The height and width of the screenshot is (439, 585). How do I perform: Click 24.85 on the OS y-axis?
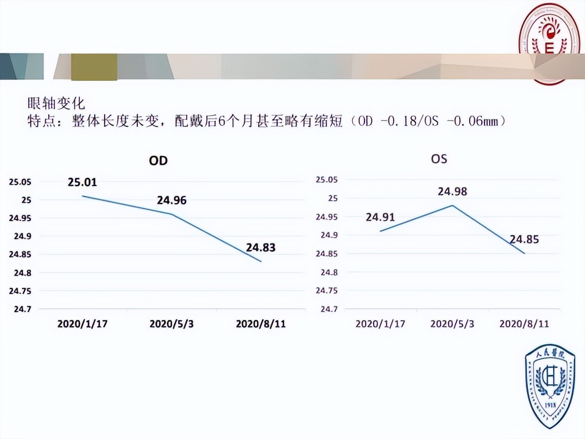point(327,254)
